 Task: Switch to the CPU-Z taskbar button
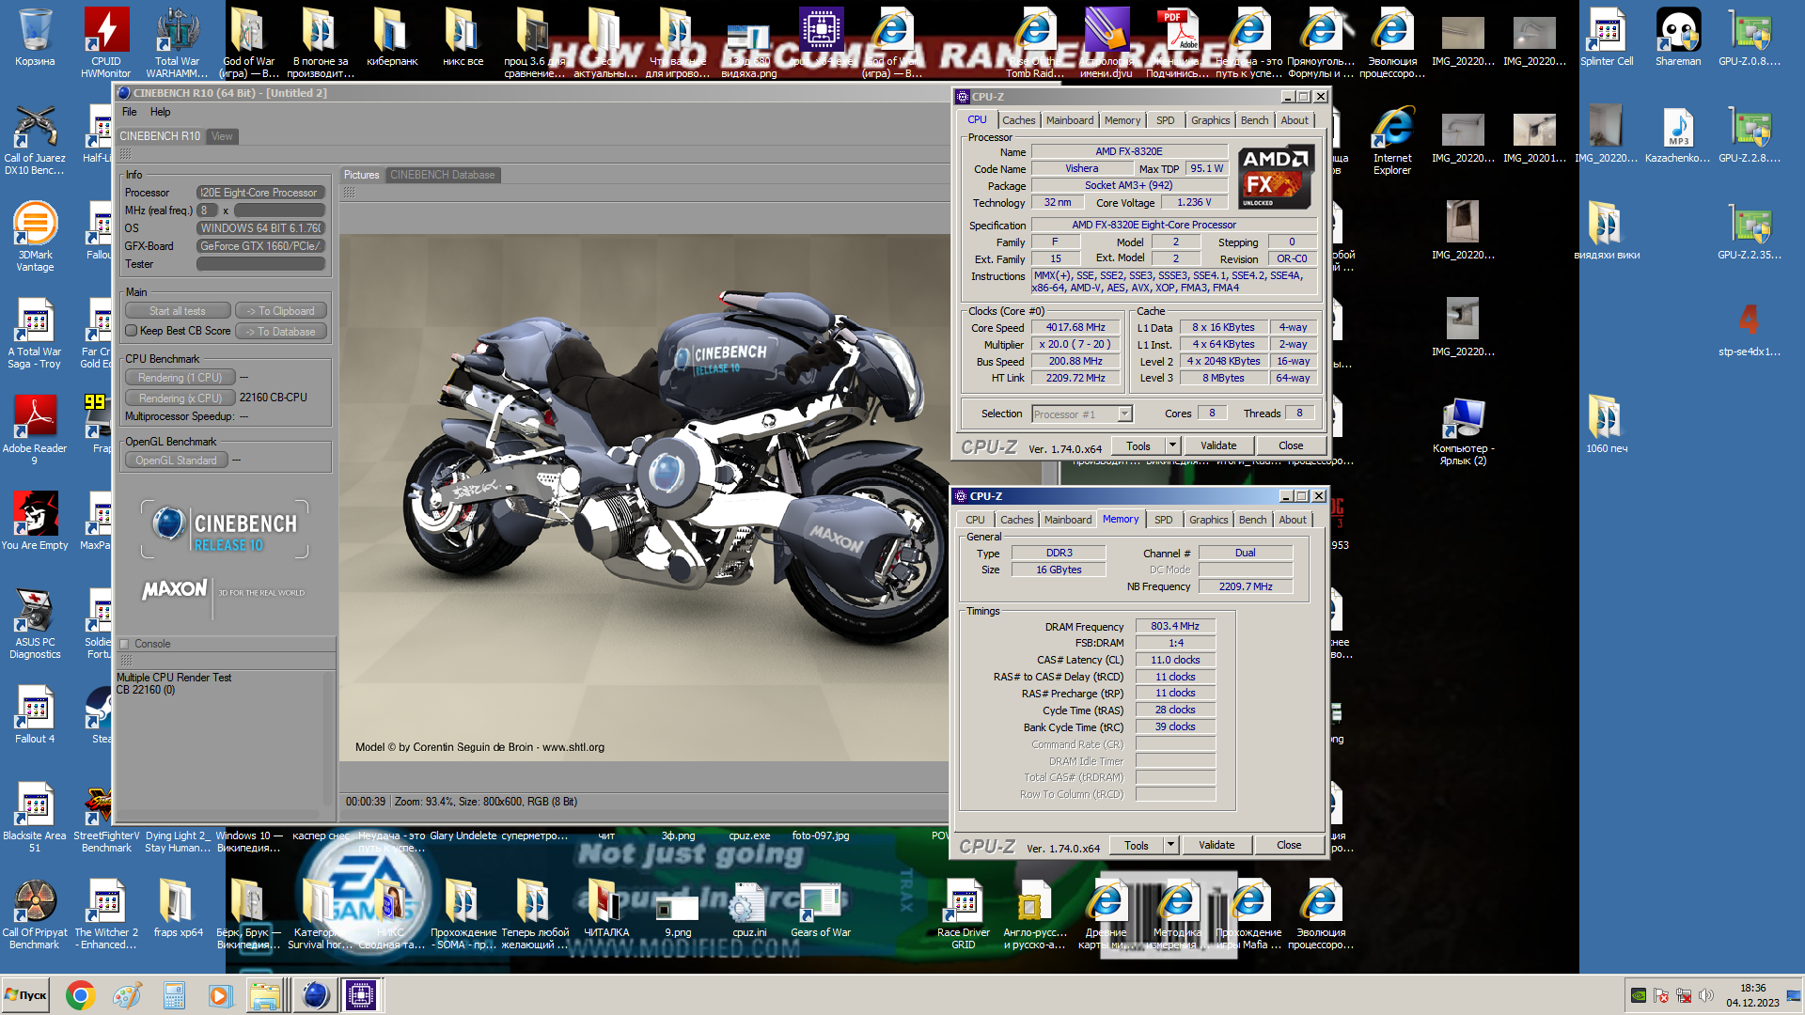361,995
